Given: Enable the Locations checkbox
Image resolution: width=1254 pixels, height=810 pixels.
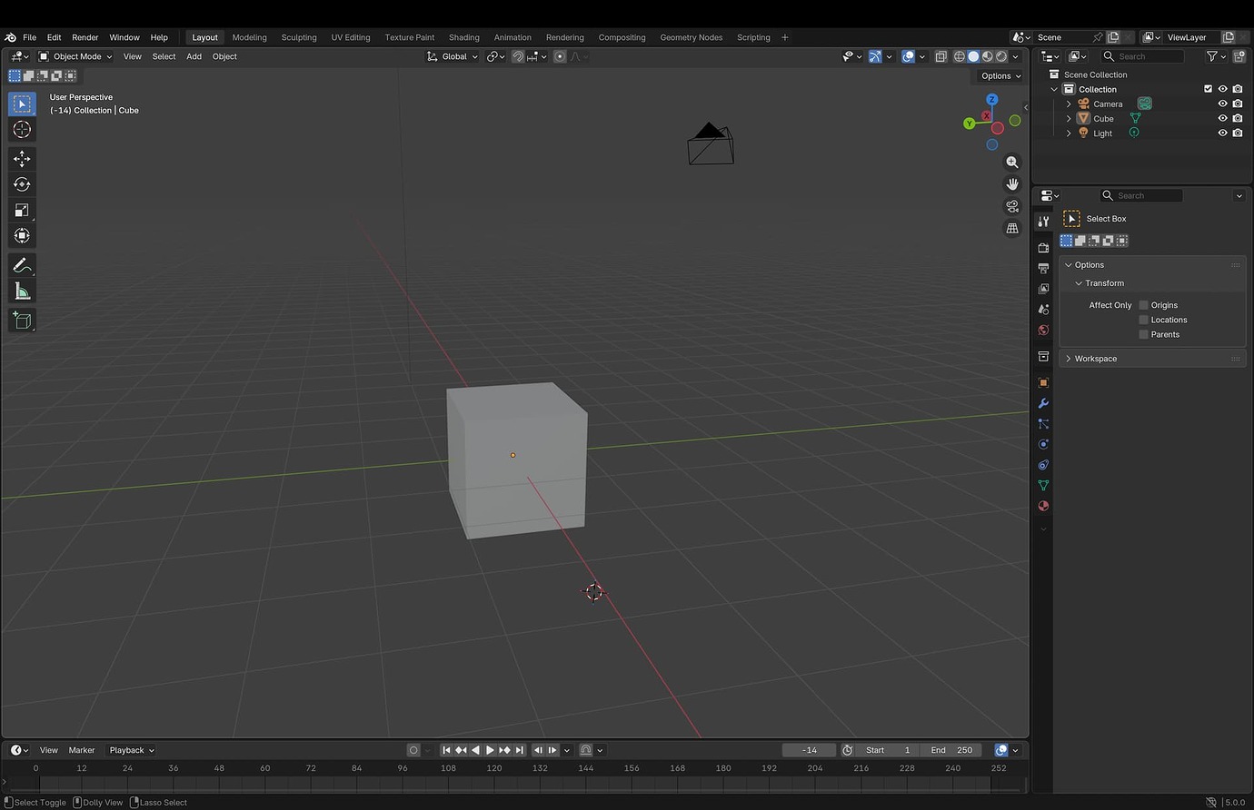Looking at the screenshot, I should click(x=1143, y=320).
